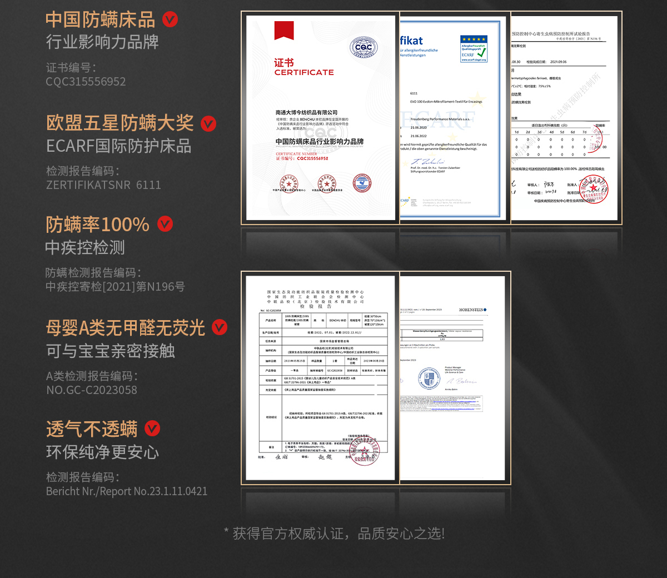Click 中国防螨床品行业影响力品牌 on the certificate

(x=320, y=142)
